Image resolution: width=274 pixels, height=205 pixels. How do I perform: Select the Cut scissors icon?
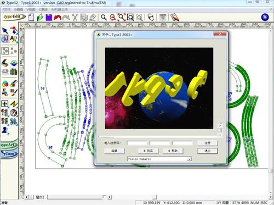(x=75, y=18)
